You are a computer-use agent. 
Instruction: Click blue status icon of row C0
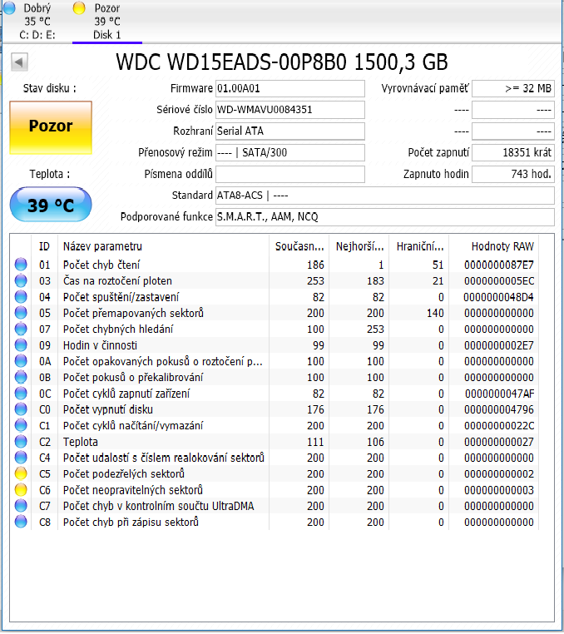pos(21,409)
